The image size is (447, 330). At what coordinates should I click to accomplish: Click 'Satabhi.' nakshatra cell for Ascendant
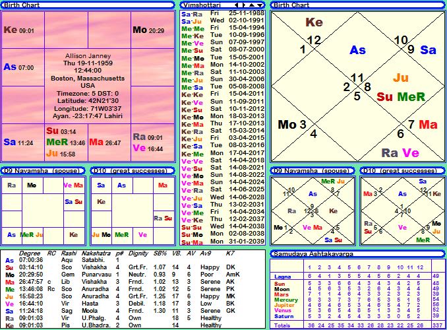93,260
